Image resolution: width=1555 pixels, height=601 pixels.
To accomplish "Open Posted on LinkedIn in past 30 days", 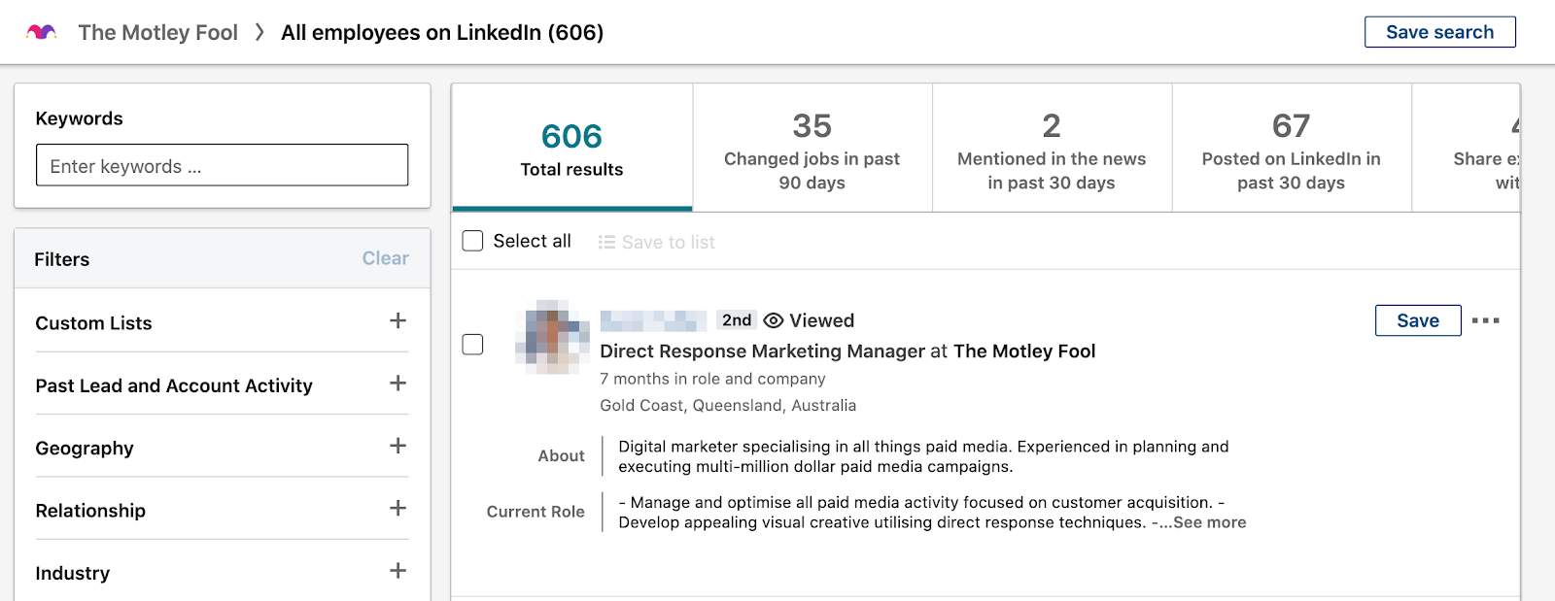I will click(x=1291, y=148).
